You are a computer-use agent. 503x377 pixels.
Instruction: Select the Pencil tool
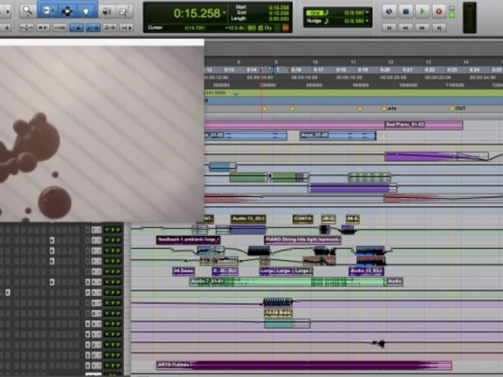[x=124, y=11]
